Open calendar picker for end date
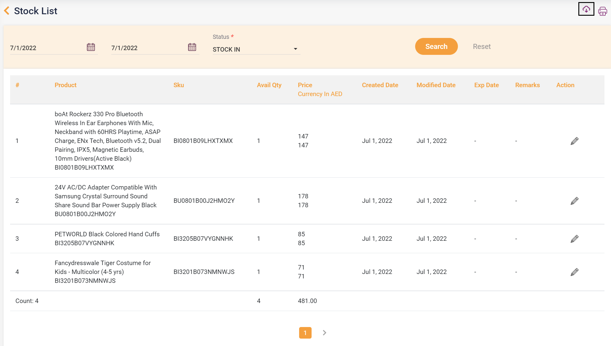This screenshot has width=611, height=346. (192, 47)
